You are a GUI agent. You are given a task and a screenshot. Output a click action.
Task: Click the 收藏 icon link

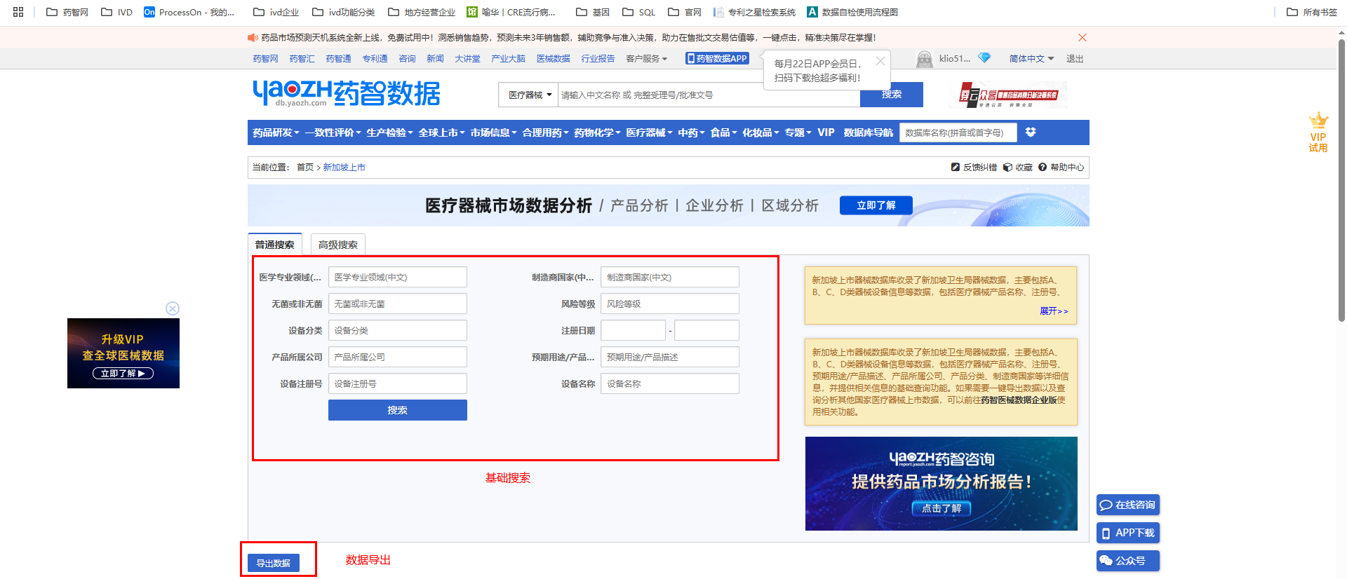pos(1017,168)
